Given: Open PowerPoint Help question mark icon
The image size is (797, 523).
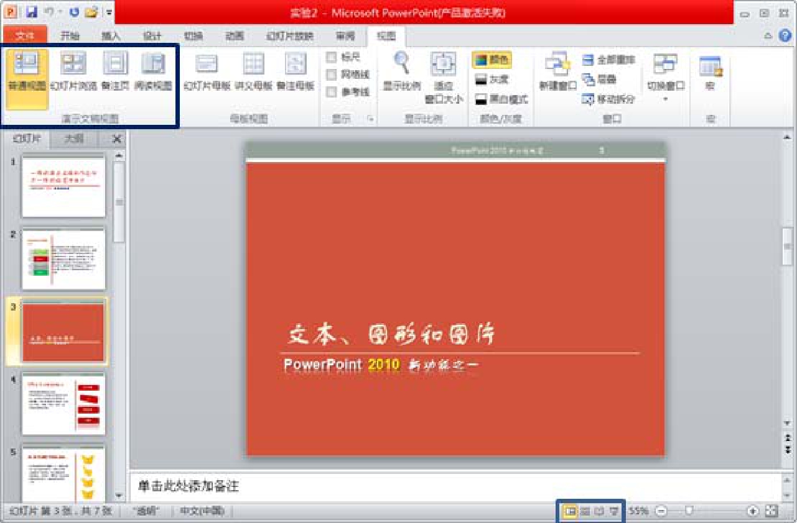Looking at the screenshot, I should 785,35.
